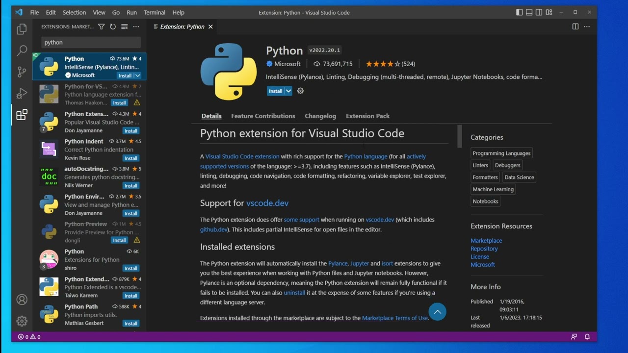The width and height of the screenshot is (628, 353).
Task: Click the large Python logo
Action: click(229, 72)
